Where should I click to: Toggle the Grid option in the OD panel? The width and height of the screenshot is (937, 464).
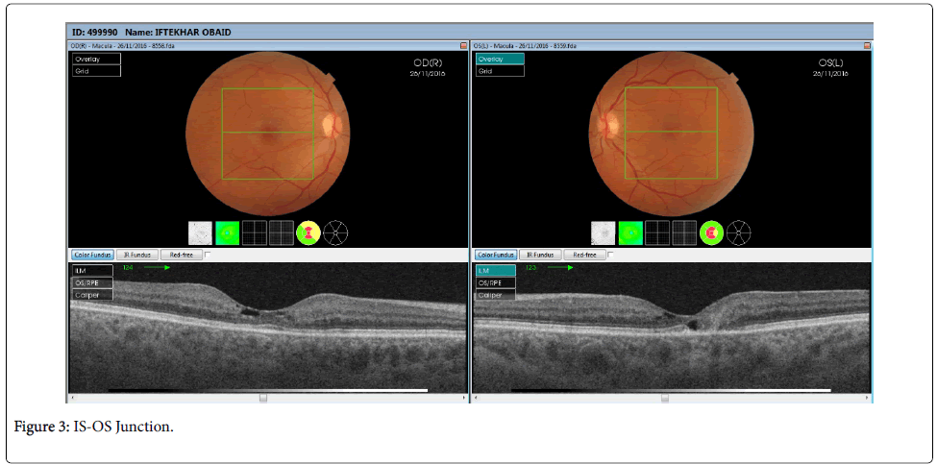coord(96,71)
